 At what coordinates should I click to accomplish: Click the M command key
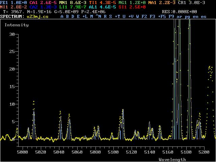pyautogui.click(x=91, y=17)
